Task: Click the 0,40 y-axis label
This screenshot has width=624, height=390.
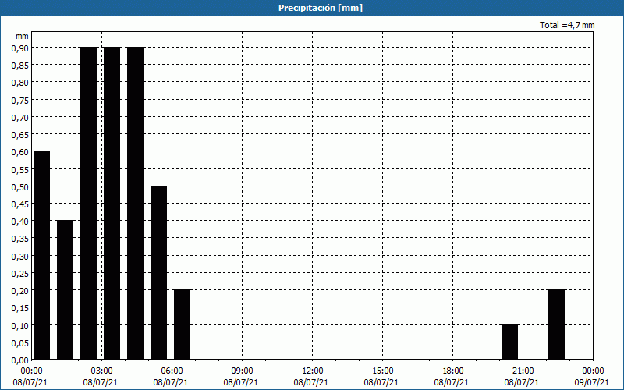Action: [x=20, y=222]
